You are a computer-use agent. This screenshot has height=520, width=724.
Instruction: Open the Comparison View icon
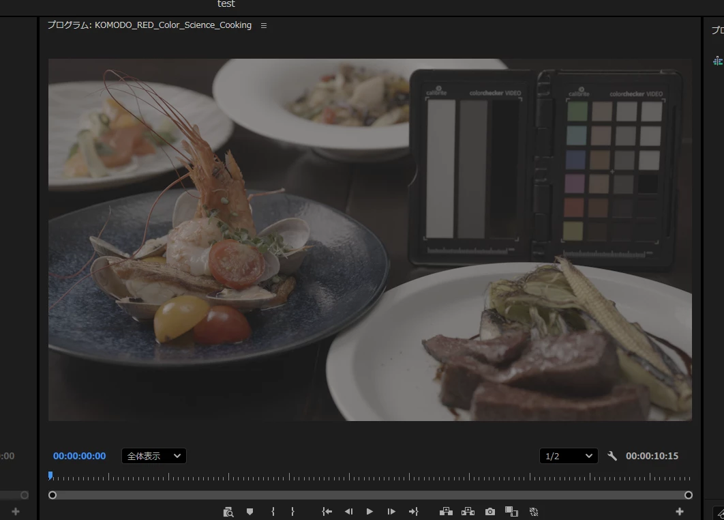tap(511, 511)
